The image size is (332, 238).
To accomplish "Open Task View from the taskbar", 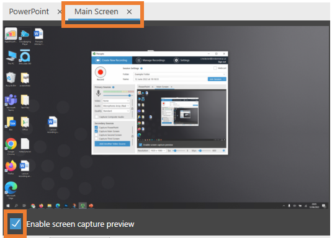I will click(24, 206).
